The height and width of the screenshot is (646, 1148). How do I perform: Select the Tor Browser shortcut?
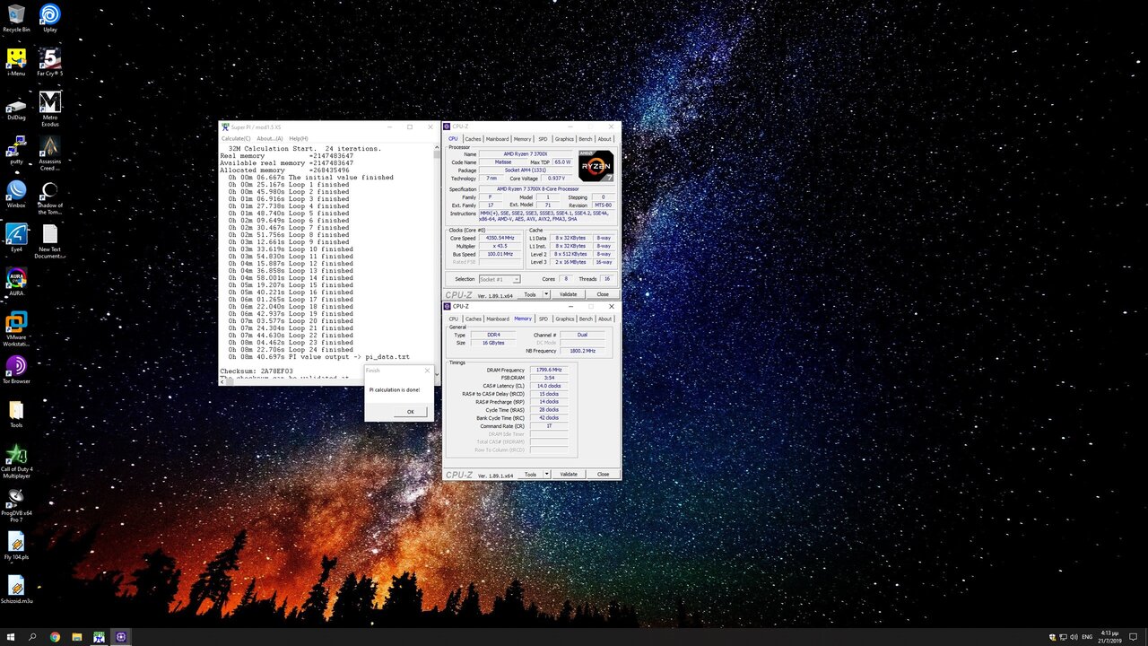[x=16, y=370]
